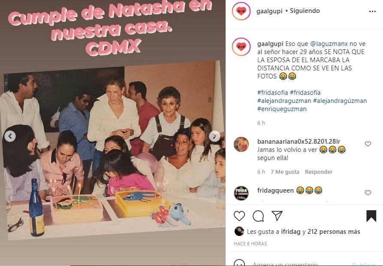Open the @laguzmanx mention link
This screenshot has width=383, height=266.
click(x=329, y=44)
